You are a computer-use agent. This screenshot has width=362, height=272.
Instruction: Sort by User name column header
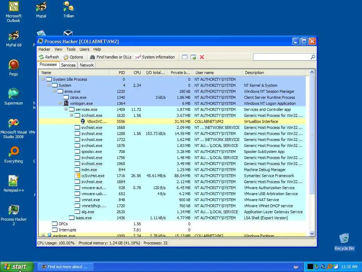(x=217, y=73)
